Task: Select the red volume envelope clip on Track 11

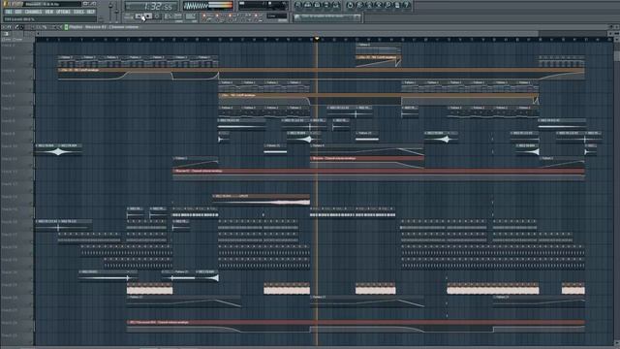Action: (x=367, y=162)
